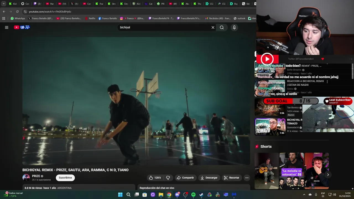This screenshot has height=199, width=354.
Task: Subscribe to PRIZE with Suscribirse button
Action: pyautogui.click(x=65, y=178)
